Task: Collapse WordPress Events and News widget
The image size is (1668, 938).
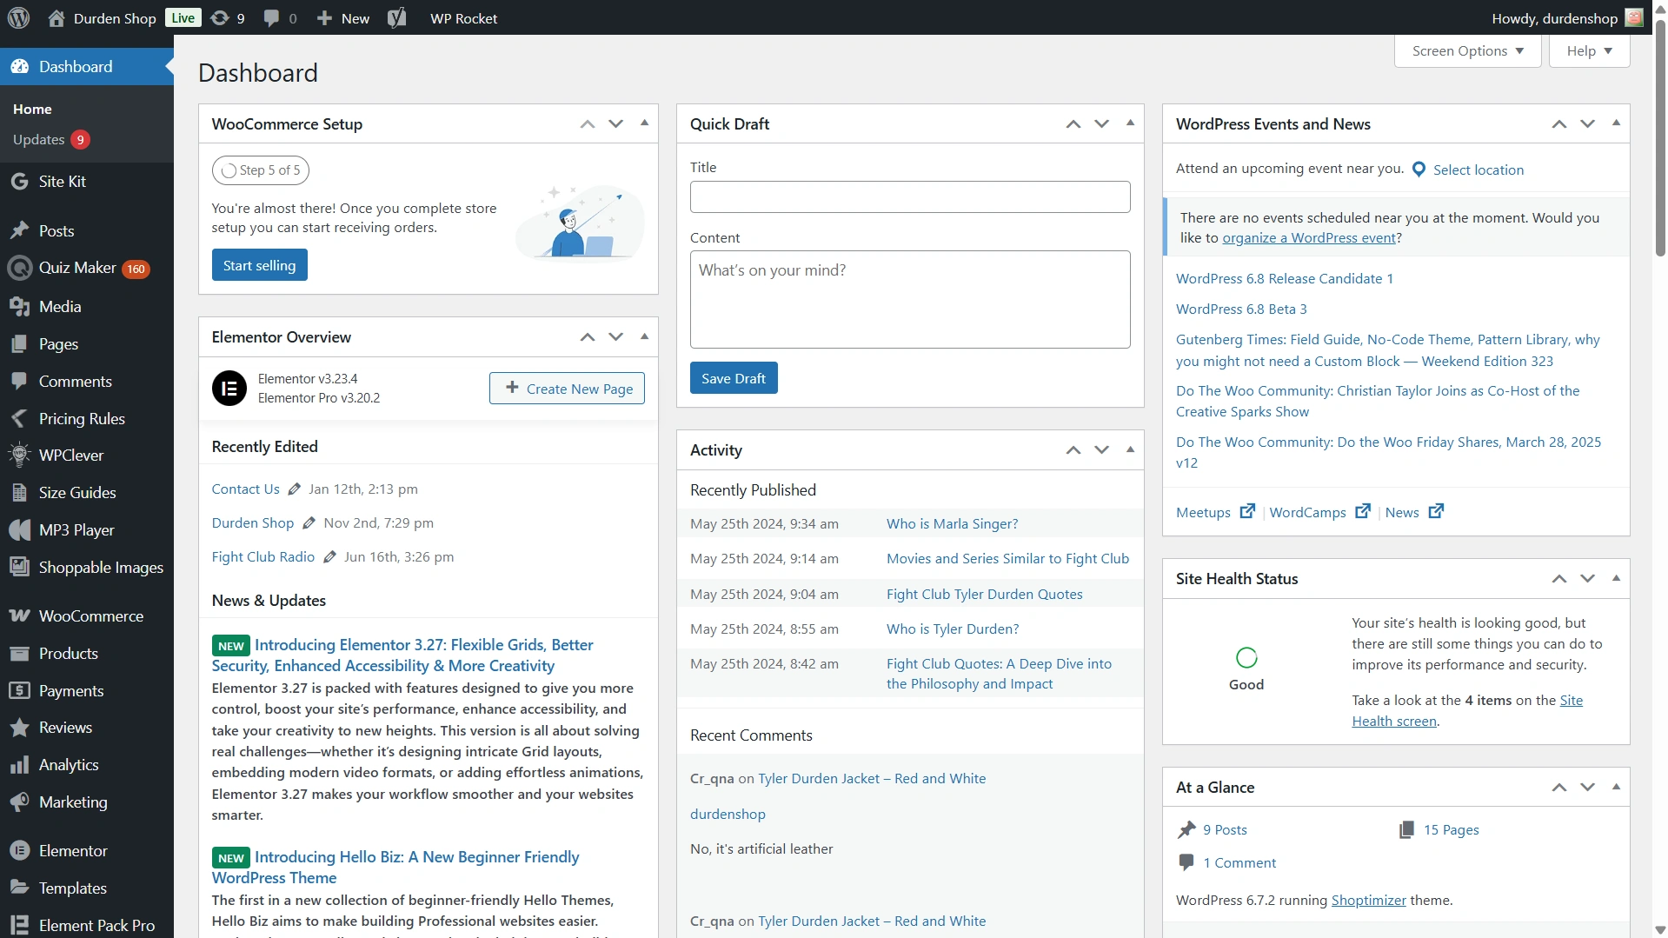Action: pos(1616,123)
